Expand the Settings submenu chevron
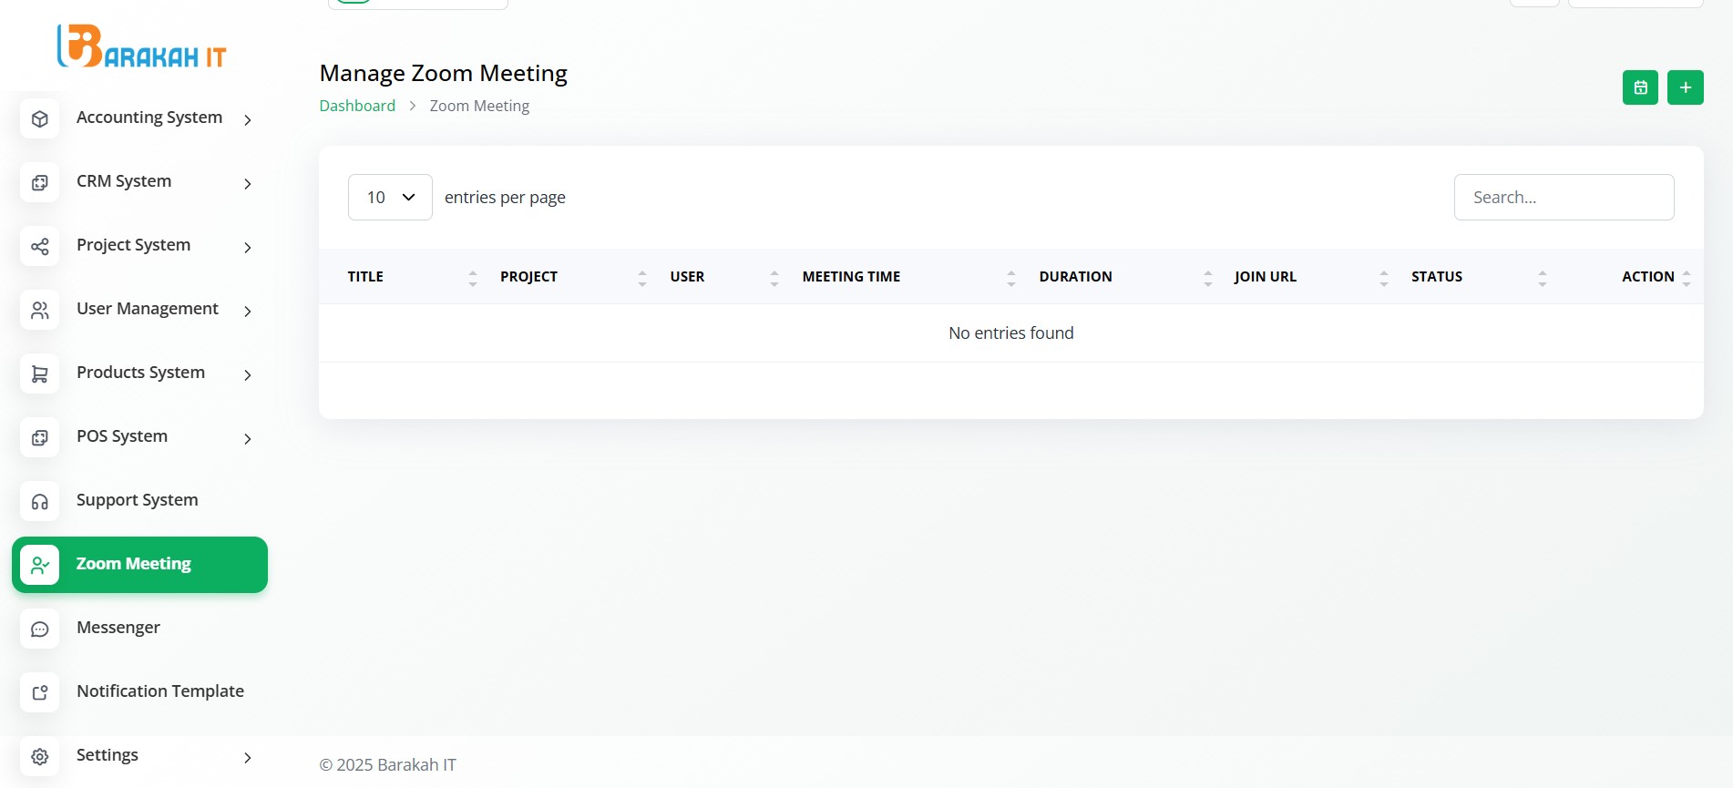Image resolution: width=1733 pixels, height=788 pixels. pos(247,757)
